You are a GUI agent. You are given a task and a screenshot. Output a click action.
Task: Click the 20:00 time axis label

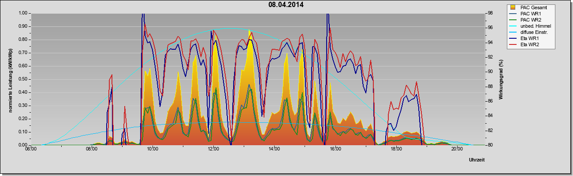coord(457,149)
